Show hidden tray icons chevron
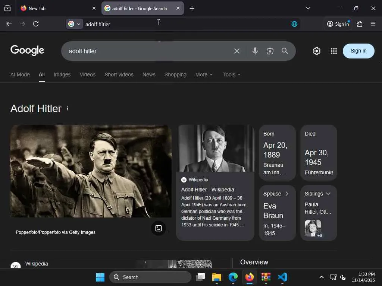 coord(322,277)
